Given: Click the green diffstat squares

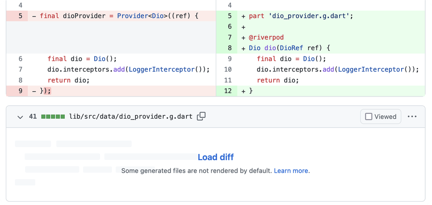Looking at the screenshot, I should click(53, 117).
